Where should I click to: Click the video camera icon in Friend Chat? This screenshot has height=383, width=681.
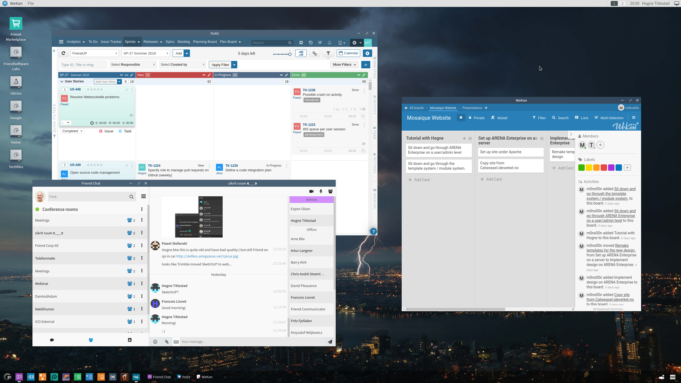311,191
